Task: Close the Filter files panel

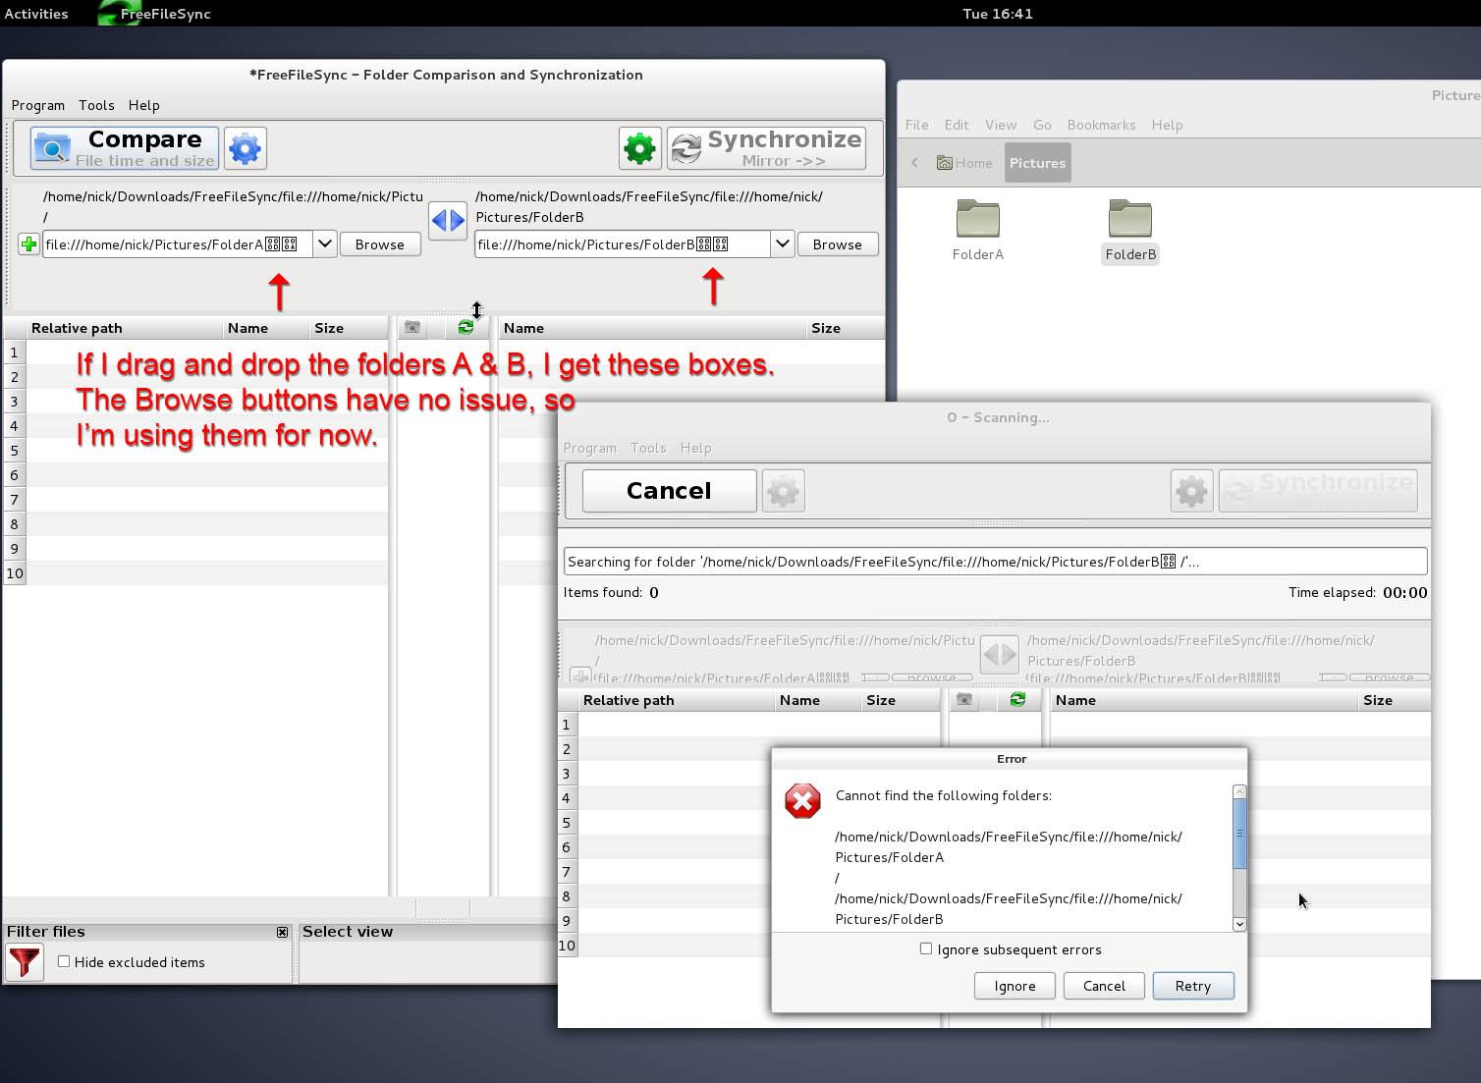Action: tap(283, 932)
